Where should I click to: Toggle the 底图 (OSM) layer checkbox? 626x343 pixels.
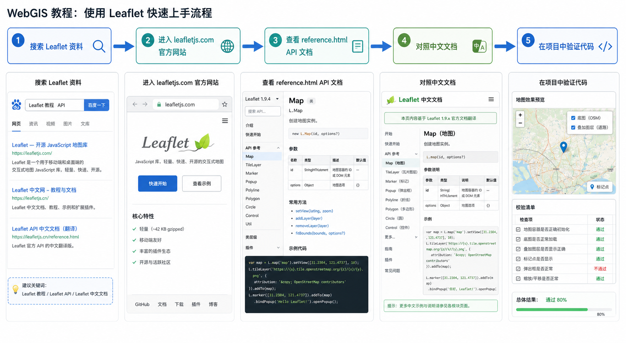tap(573, 118)
